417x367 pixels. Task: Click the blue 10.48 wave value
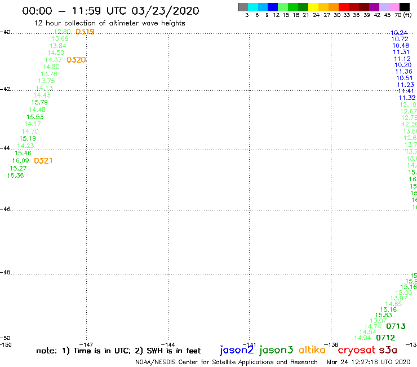[401, 46]
